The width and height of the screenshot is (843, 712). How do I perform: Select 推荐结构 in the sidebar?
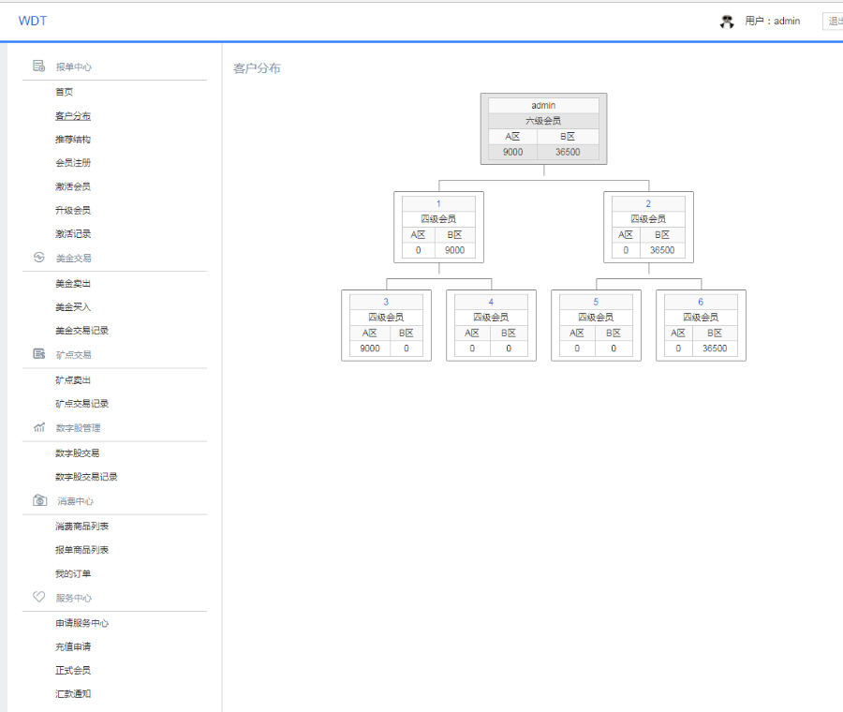pyautogui.click(x=72, y=140)
